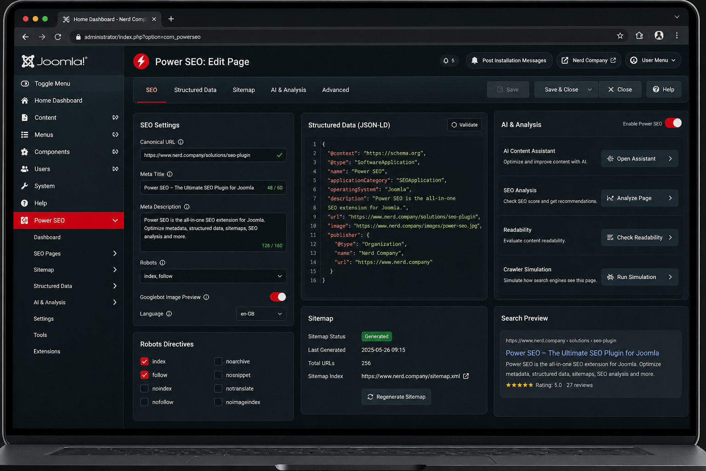Expand SEO Pages submenu
Viewport: 706px width, 471px height.
click(115, 253)
